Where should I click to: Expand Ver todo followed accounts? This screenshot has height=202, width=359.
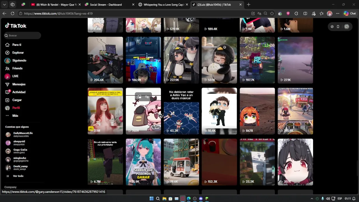pyautogui.click(x=18, y=176)
